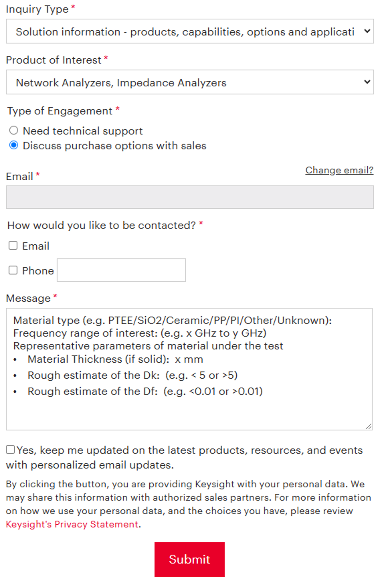Click the greyed-out Email input field
The width and height of the screenshot is (382, 583).
click(x=189, y=197)
